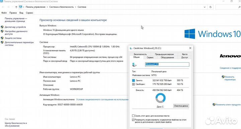Image resolution: width=241 pixels, height=129 pixels.
Task: Refresh the Control Panel address bar
Action: (211, 7)
